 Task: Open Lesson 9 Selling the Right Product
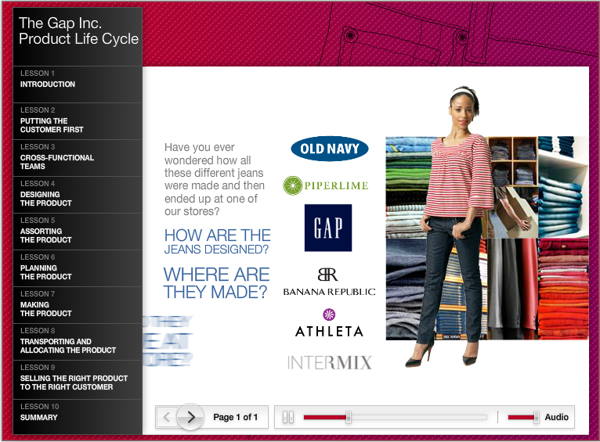coord(78,379)
